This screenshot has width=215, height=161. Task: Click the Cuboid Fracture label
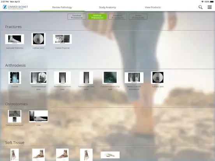click(62, 48)
